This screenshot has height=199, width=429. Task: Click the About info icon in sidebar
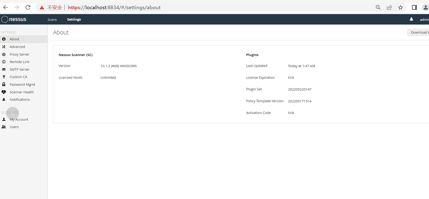(4, 39)
